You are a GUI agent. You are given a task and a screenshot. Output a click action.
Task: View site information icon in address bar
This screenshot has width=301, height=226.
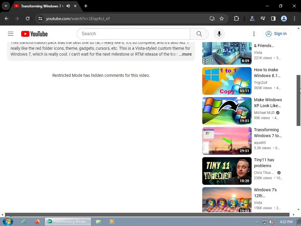pos(40,19)
